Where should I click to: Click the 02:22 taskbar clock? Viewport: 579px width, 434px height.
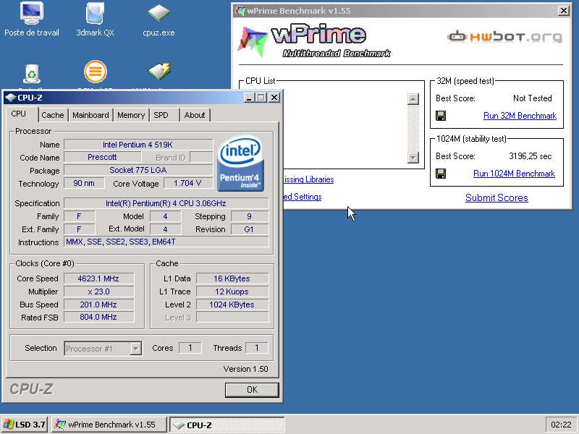coord(560,425)
